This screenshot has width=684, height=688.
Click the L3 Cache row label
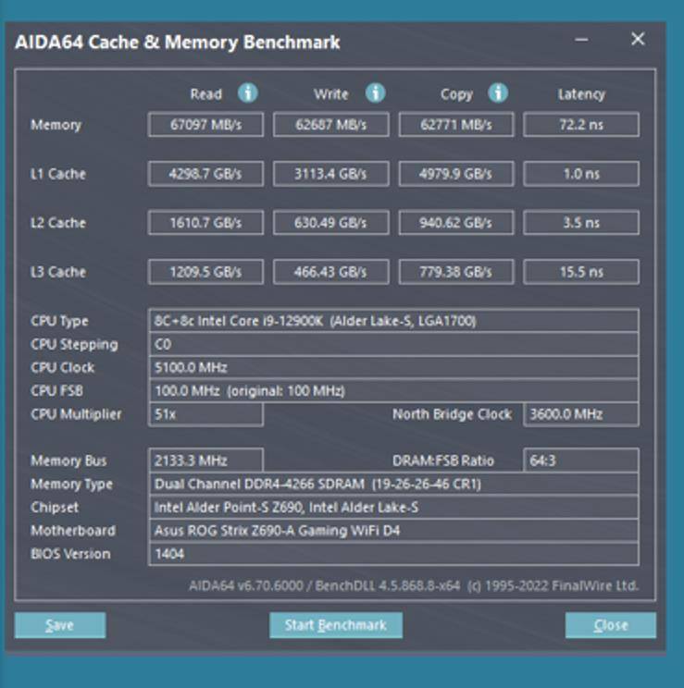(x=58, y=272)
